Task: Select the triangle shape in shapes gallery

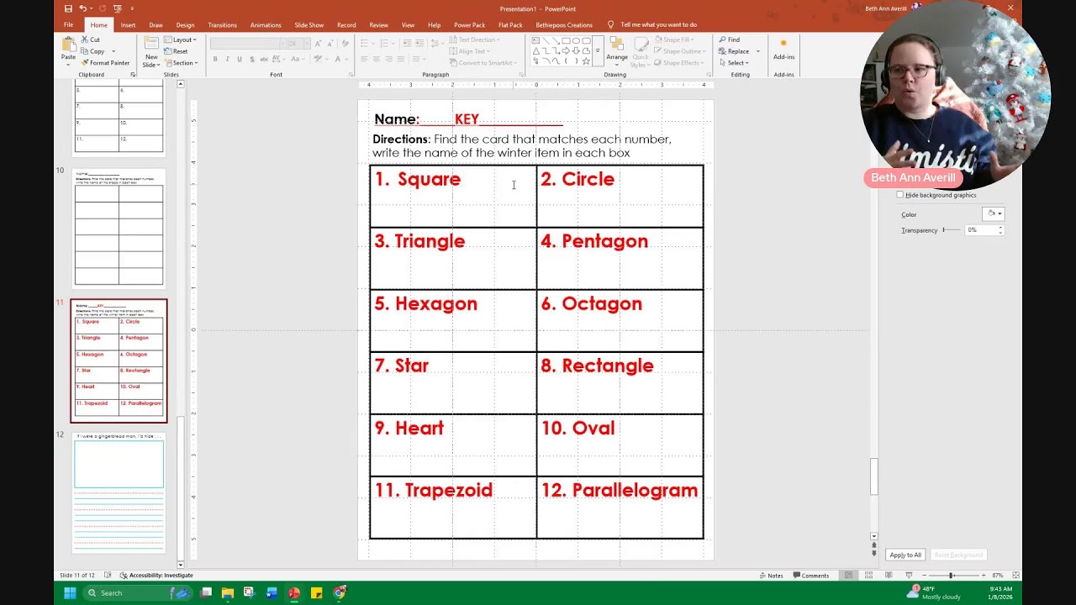Action: (536, 50)
